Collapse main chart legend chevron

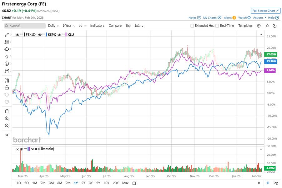261,34
